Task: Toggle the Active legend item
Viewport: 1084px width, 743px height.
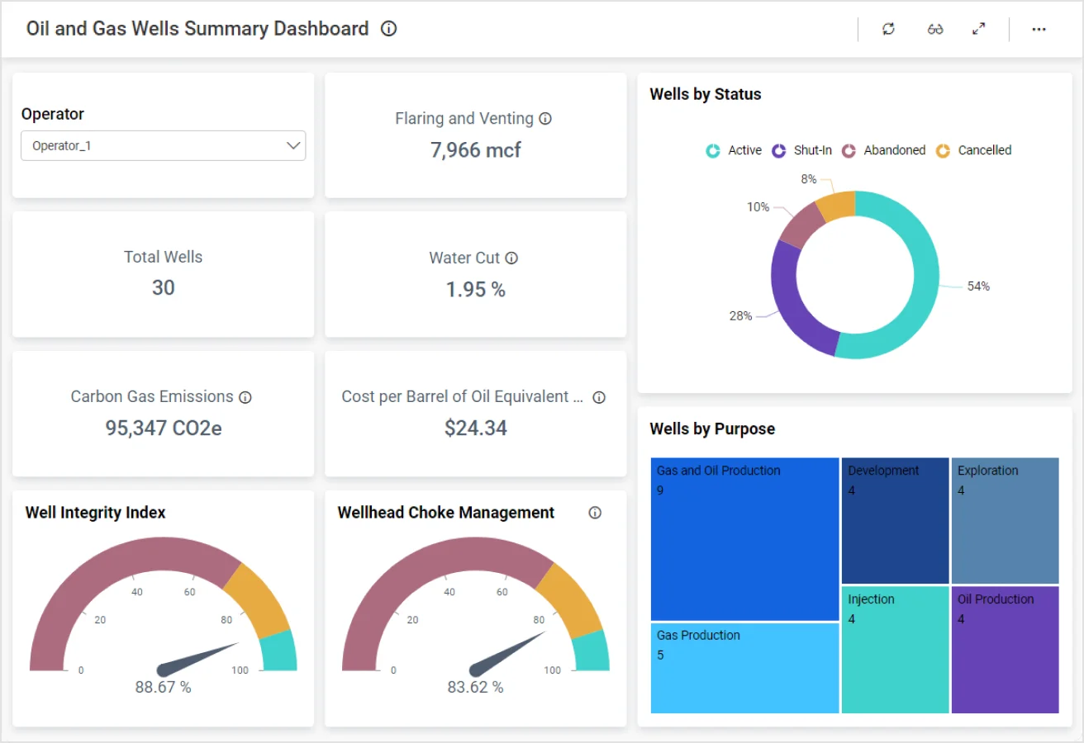Action: pos(734,150)
